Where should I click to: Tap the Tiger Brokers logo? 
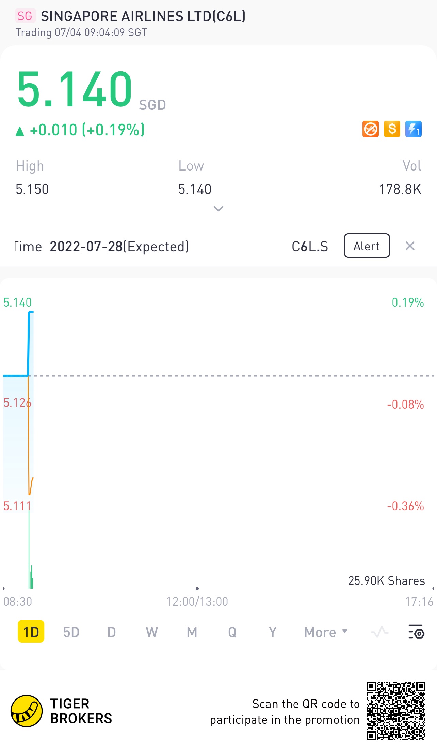[27, 711]
